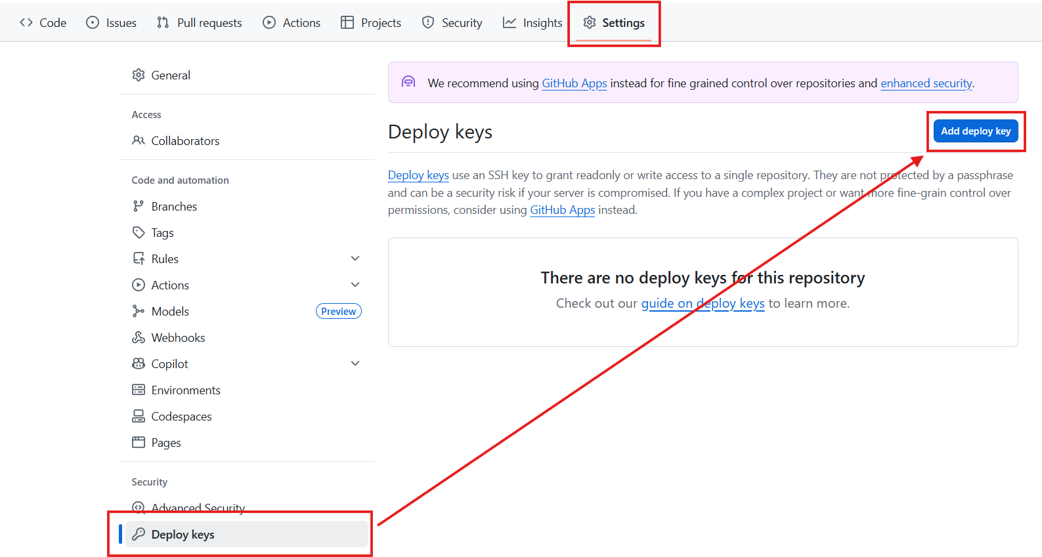Click the Add deploy key button

(x=976, y=131)
